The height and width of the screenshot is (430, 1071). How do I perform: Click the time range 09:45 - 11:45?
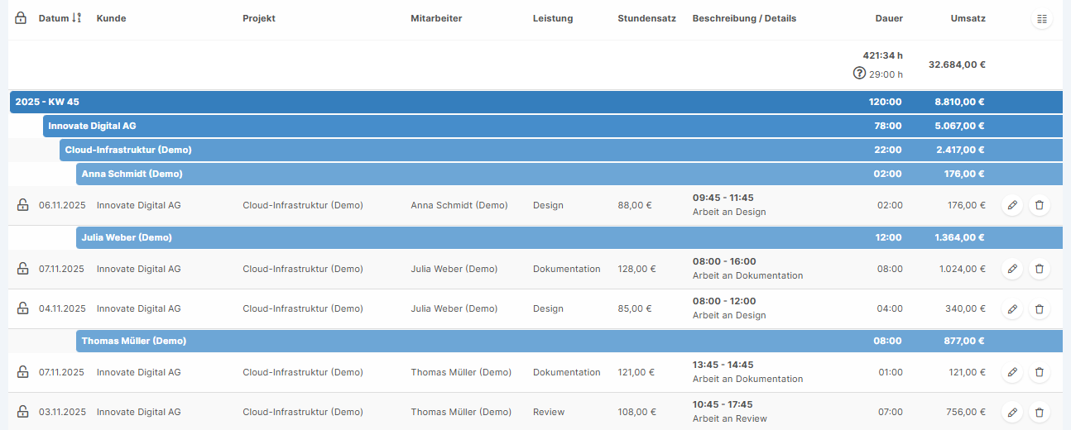click(x=723, y=198)
